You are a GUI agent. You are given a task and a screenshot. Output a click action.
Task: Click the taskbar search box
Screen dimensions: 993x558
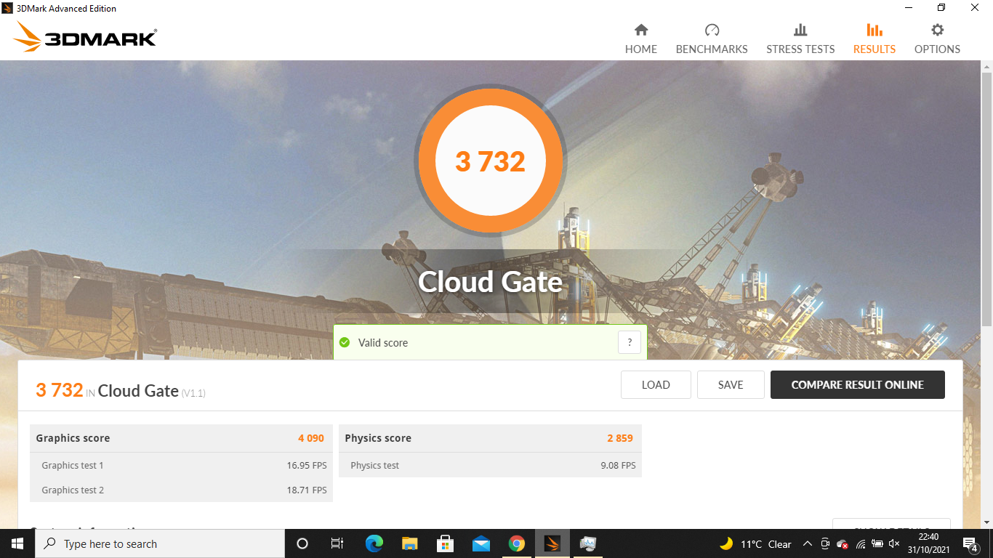click(x=159, y=543)
